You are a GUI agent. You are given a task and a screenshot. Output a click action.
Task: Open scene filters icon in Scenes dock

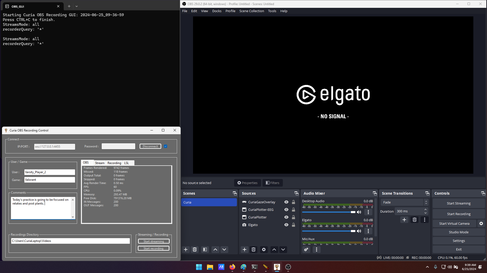click(x=205, y=249)
